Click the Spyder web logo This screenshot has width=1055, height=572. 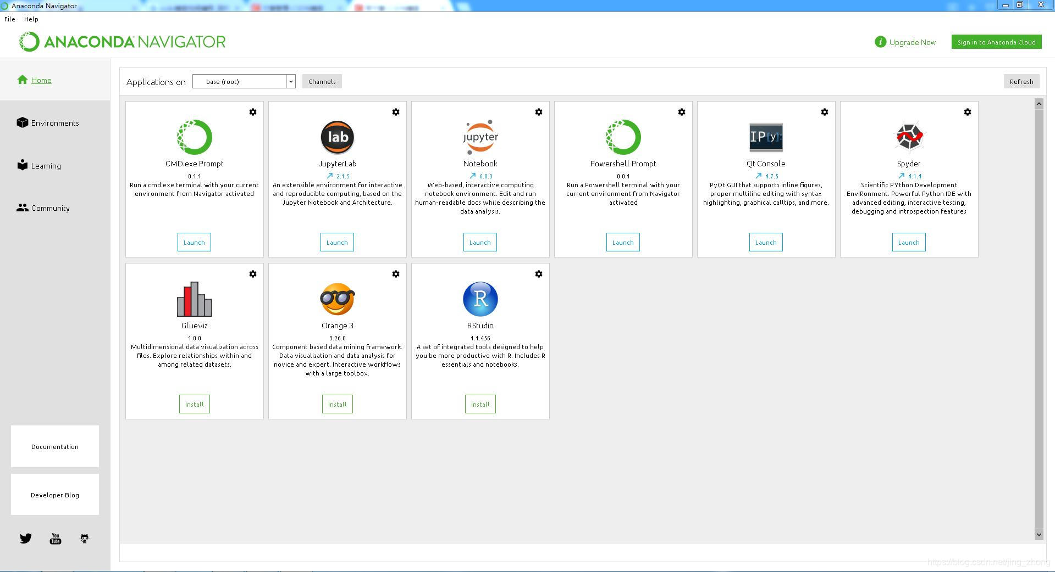(x=909, y=137)
